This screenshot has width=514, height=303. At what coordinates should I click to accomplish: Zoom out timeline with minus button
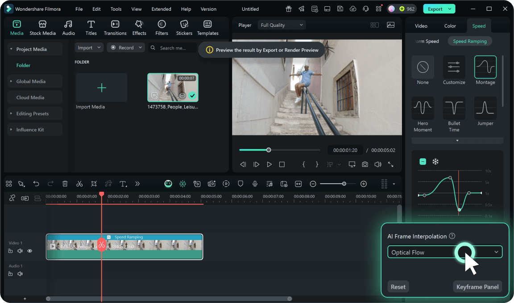[x=313, y=184]
